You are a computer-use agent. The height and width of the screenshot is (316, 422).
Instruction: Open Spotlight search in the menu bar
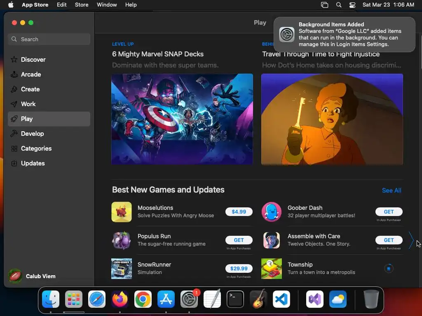[339, 5]
